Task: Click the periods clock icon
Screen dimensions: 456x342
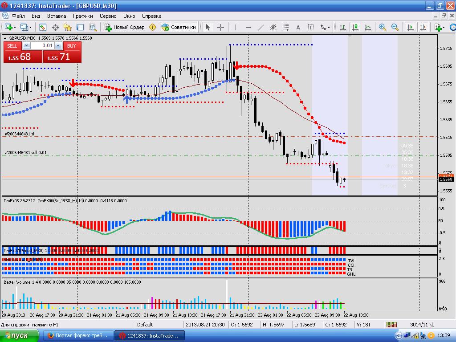Action: click(x=453, y=27)
